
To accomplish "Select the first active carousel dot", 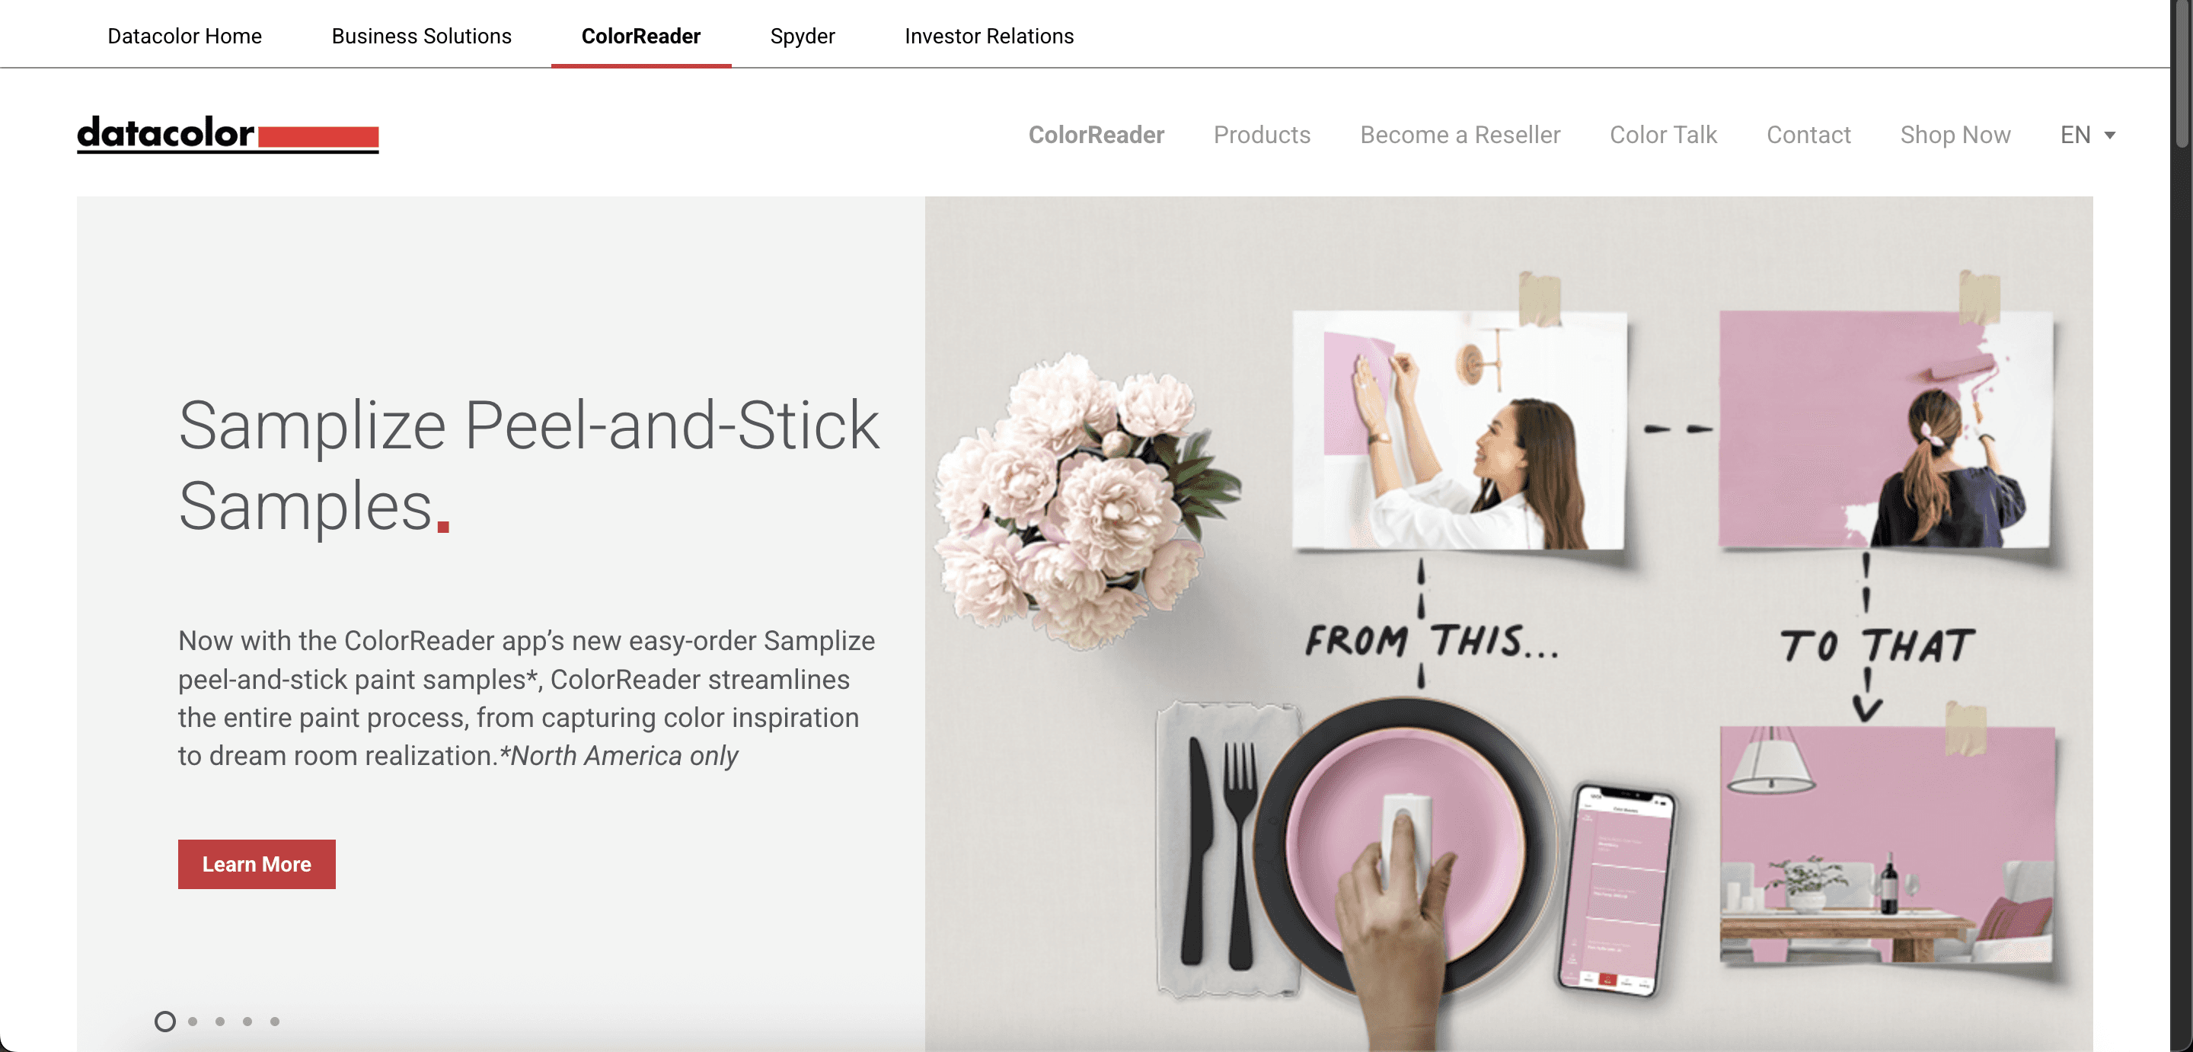I will [x=165, y=1022].
